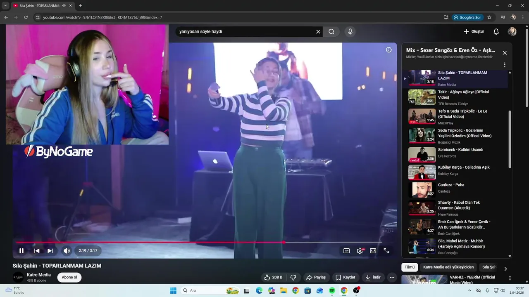
Task: Open Chrome media controls icon
Action: click(x=503, y=17)
